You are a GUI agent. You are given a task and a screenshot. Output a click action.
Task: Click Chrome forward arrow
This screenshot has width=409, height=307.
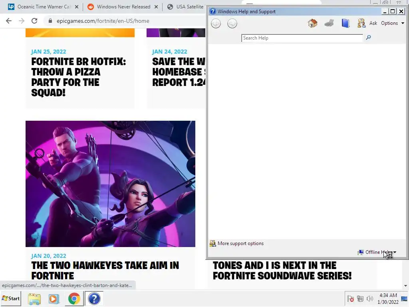click(x=22, y=21)
